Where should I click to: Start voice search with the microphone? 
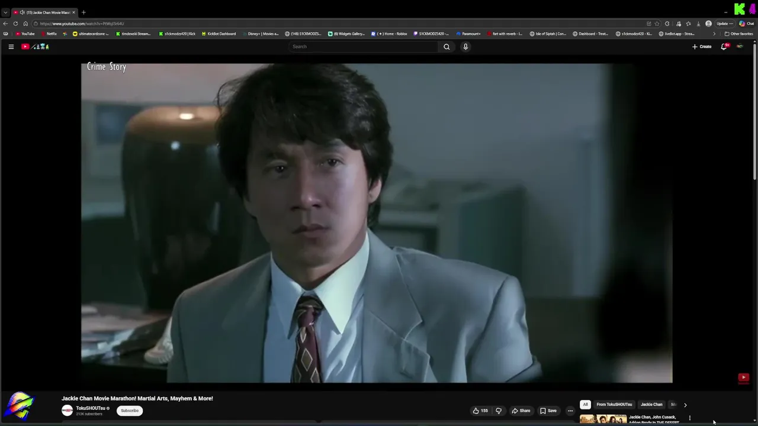[x=465, y=47]
